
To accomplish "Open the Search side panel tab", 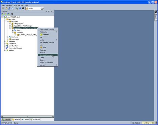I will (156, 16).
